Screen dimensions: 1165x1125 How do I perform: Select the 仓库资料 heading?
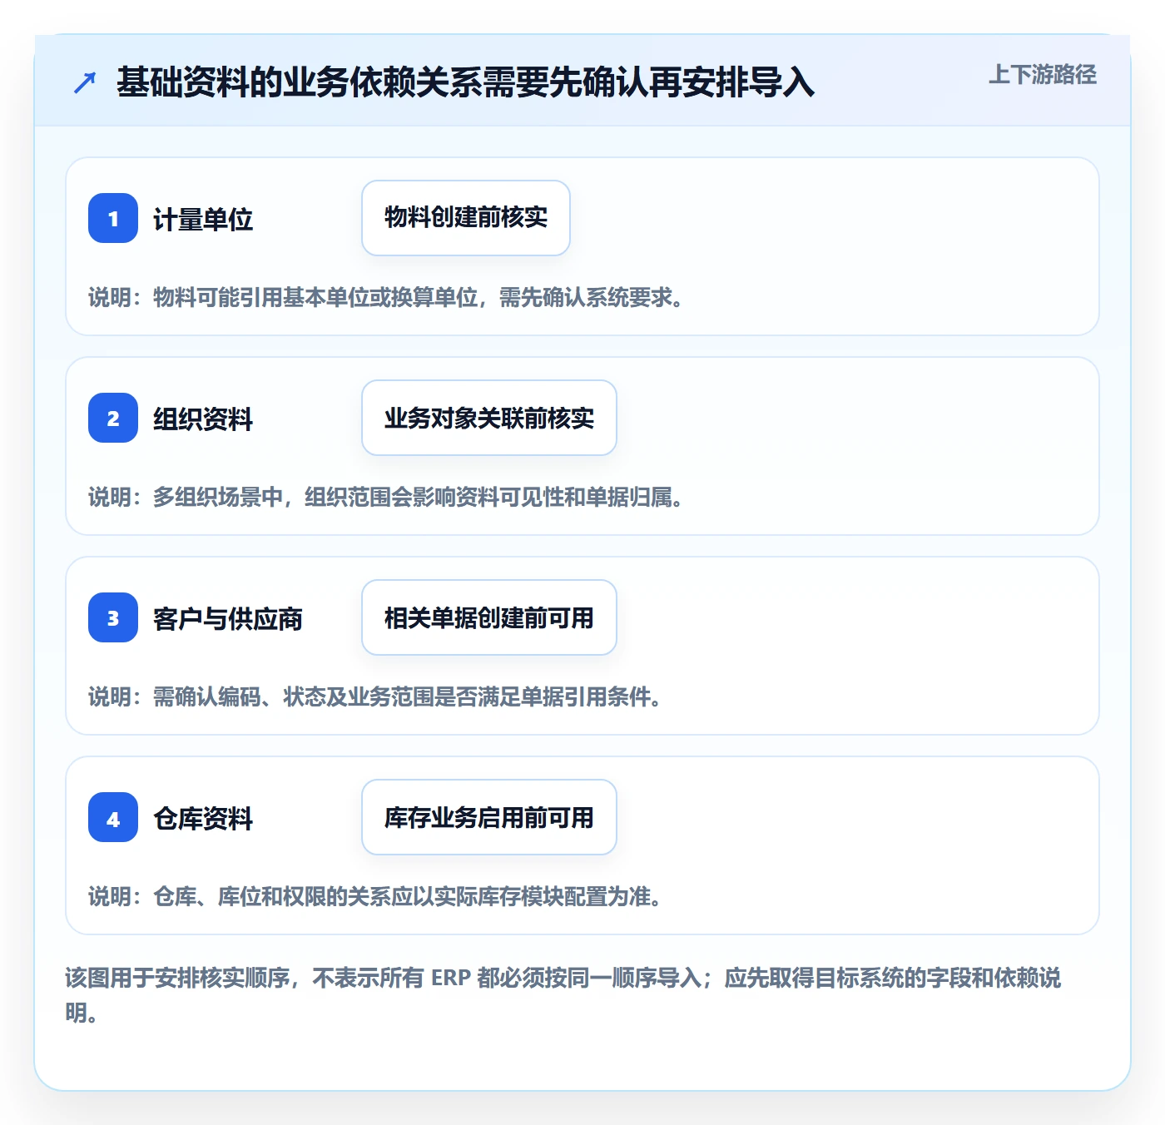[203, 819]
